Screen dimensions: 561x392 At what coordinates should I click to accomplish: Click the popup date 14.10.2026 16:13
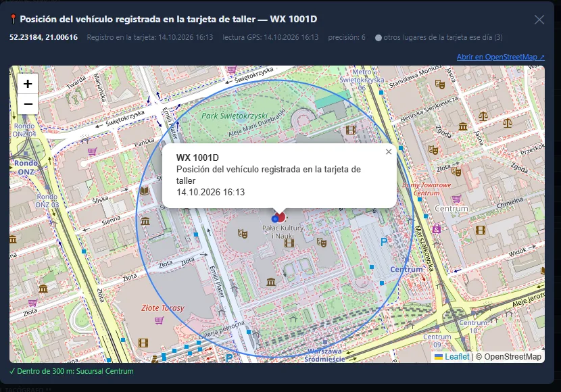coord(210,192)
